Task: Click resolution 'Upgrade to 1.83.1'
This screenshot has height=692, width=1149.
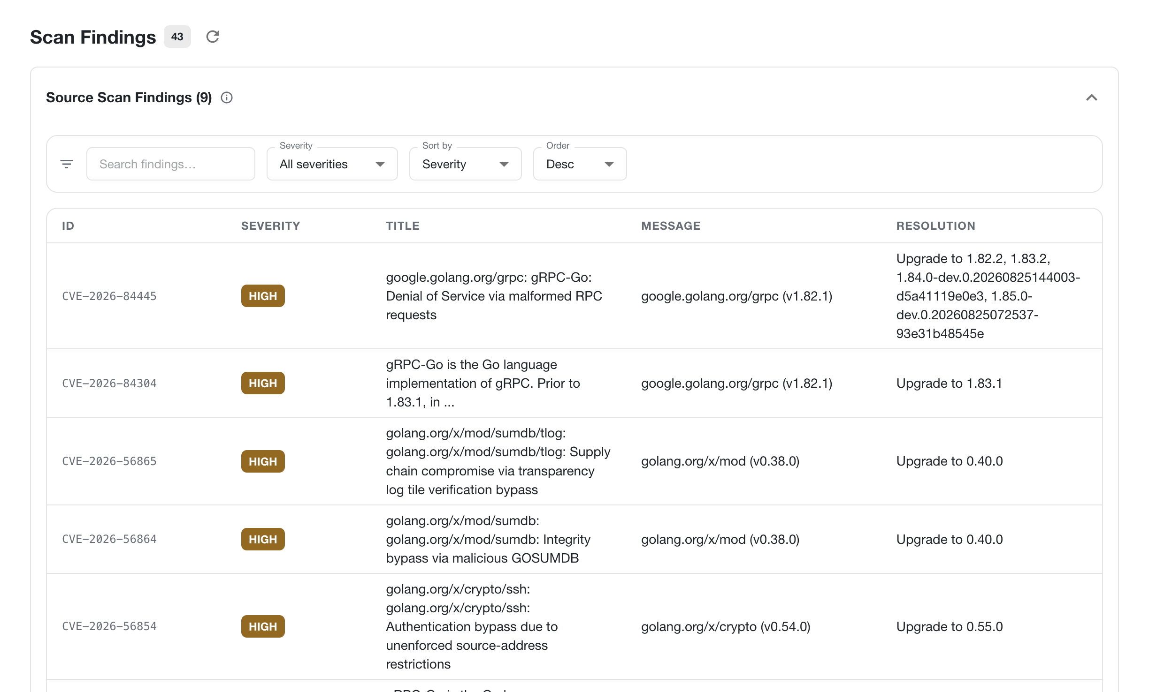Action: pos(949,384)
